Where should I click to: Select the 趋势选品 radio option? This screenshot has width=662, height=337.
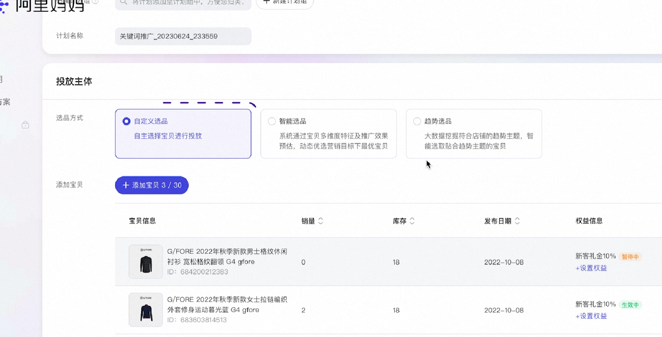point(417,121)
